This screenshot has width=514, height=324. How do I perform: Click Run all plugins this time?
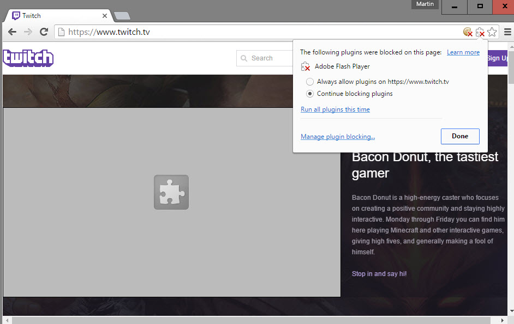pyautogui.click(x=335, y=109)
